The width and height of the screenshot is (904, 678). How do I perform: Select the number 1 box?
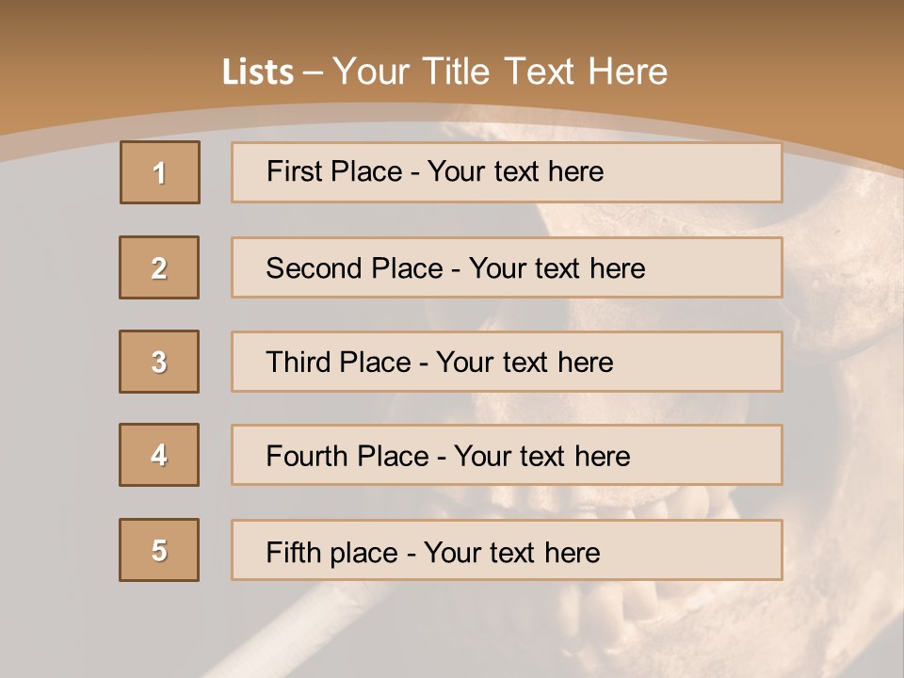(160, 172)
